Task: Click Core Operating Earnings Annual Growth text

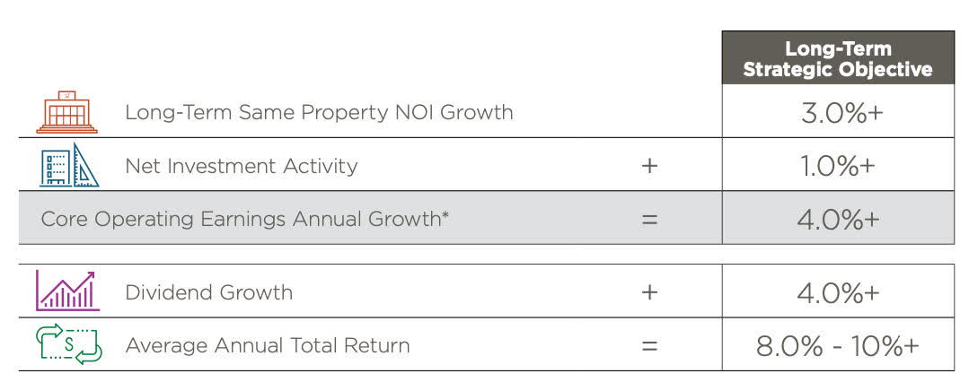Action: tap(241, 219)
